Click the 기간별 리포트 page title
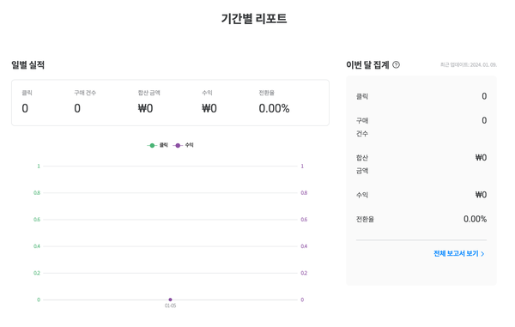Screen dimensions: 515x327 (254, 18)
